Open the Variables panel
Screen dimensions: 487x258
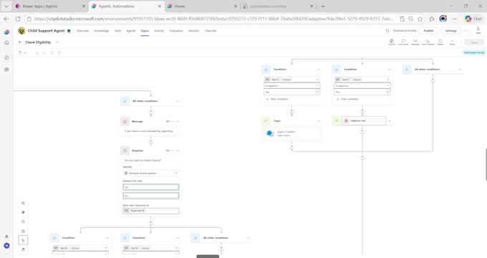click(415, 42)
